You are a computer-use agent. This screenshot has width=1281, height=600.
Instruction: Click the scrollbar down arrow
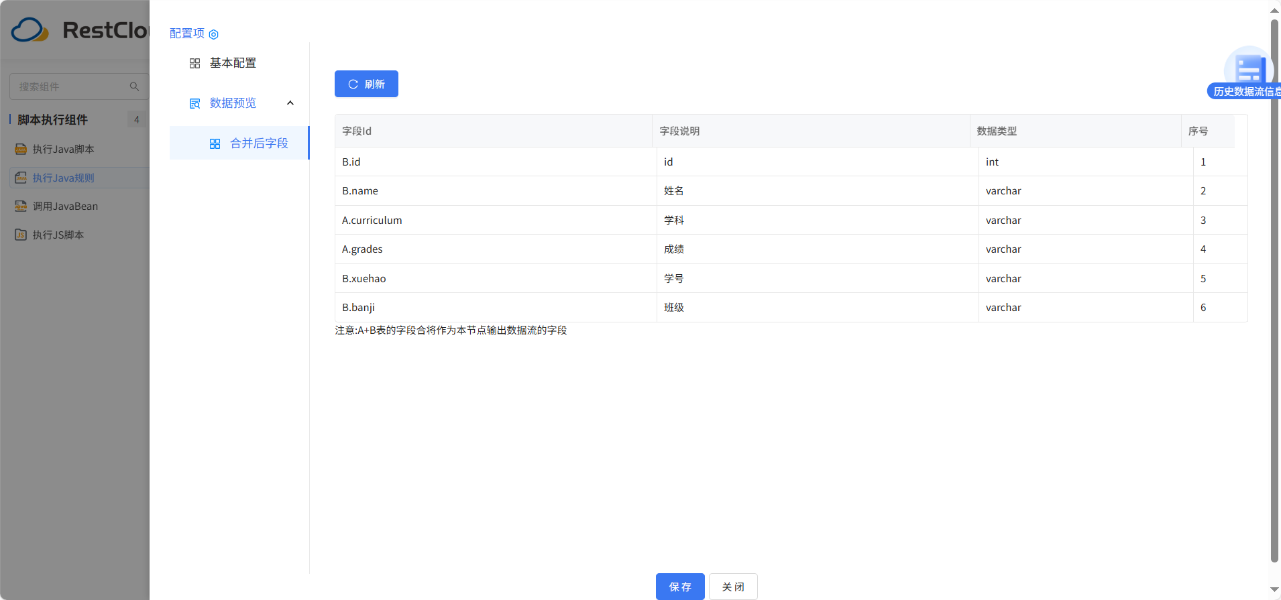pos(1274,590)
